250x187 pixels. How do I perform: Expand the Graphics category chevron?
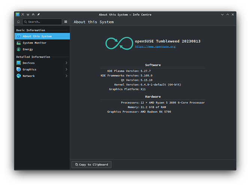[x=66, y=69]
